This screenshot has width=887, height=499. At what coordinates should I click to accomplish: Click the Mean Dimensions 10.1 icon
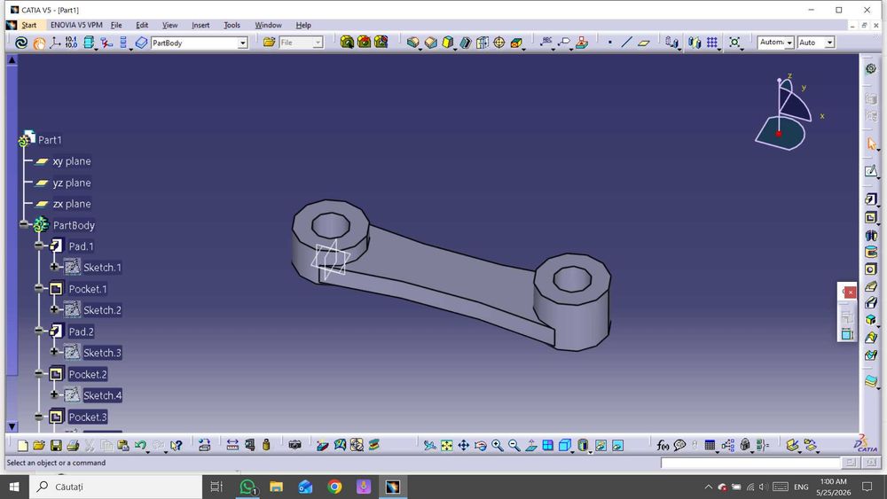pyautogui.click(x=71, y=43)
